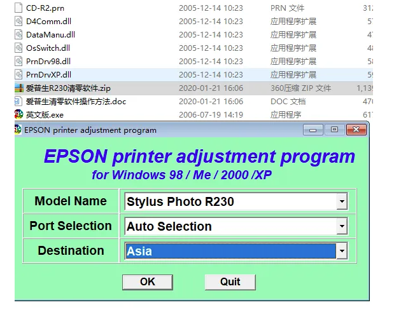The image size is (408, 319).
Task: Select the file name PrnDrv98.dll
Action: pyautogui.click(x=48, y=61)
